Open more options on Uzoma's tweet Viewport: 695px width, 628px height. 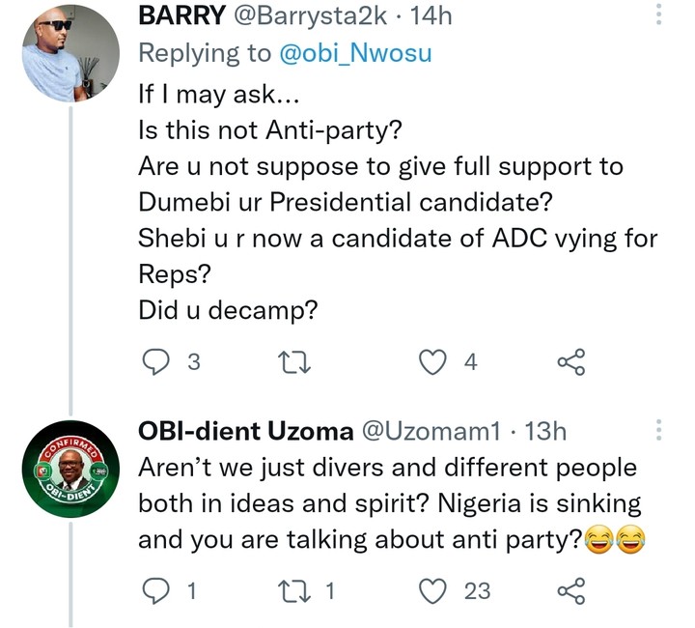pyautogui.click(x=660, y=431)
